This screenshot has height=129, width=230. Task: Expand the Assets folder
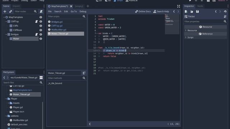point(8,103)
